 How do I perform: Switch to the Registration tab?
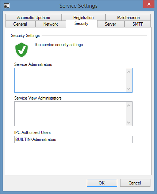tap(84, 17)
